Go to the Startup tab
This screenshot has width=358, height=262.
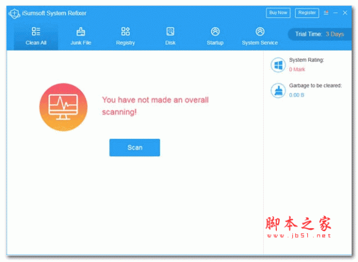tap(215, 37)
